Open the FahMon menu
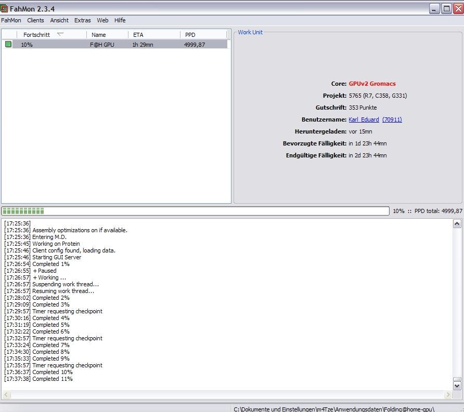This screenshot has width=464, height=412. click(11, 20)
